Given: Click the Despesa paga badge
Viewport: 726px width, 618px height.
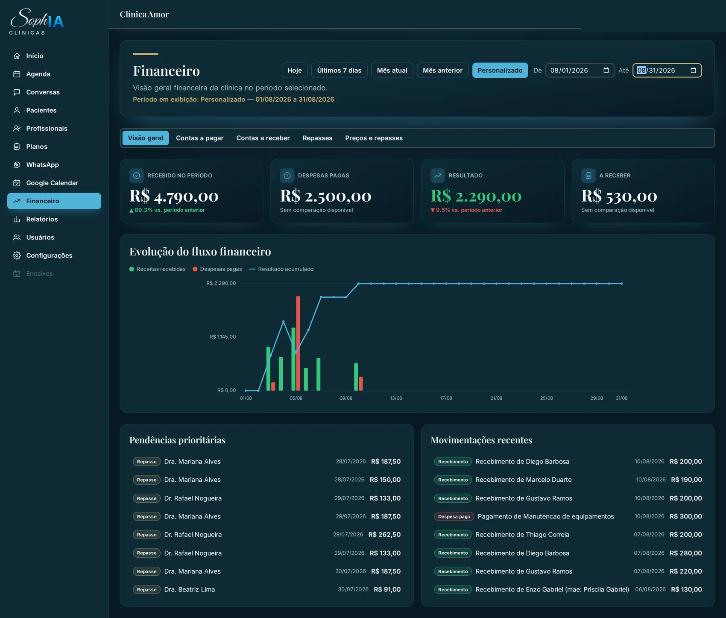Looking at the screenshot, I should [454, 516].
